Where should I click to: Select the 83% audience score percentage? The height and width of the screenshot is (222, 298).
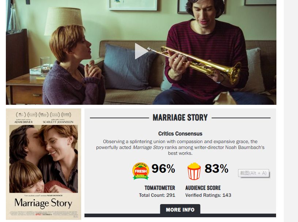[x=216, y=168]
